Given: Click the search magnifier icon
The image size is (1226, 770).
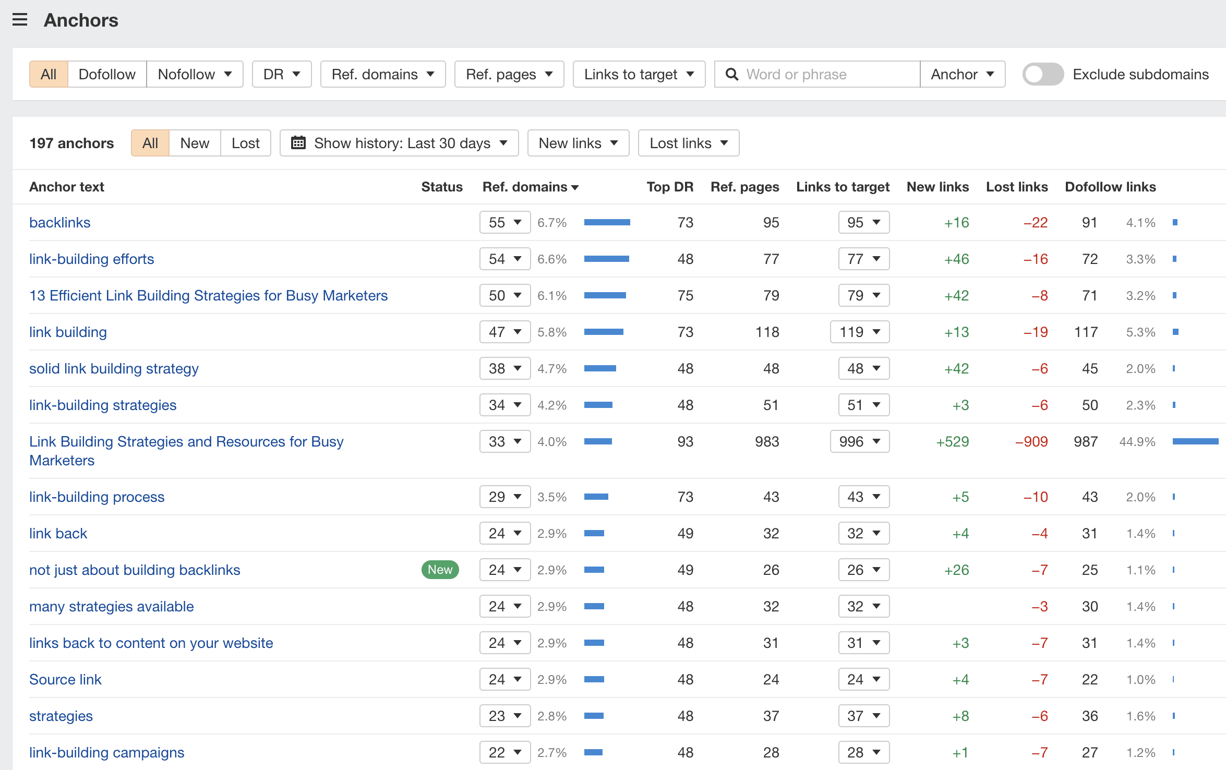Looking at the screenshot, I should point(732,74).
